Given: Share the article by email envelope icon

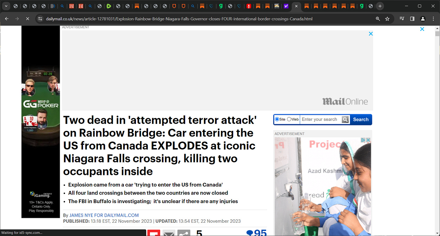Looking at the screenshot, I should point(169,233).
